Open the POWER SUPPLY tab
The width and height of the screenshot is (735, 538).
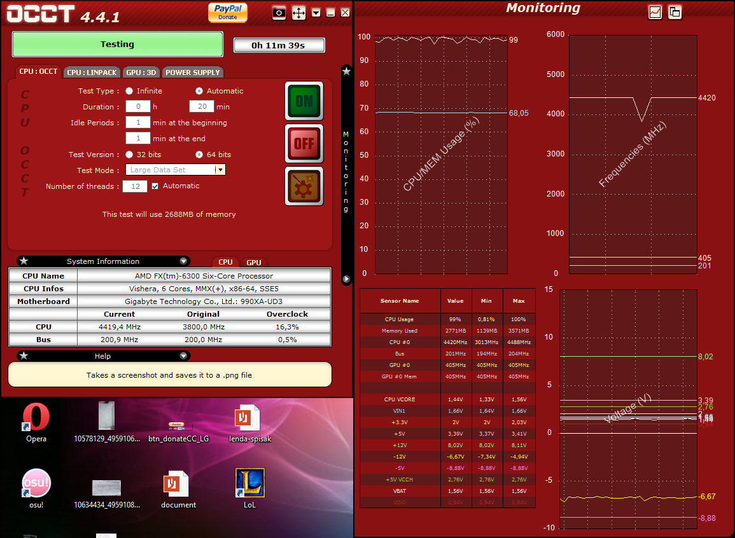[x=193, y=72]
